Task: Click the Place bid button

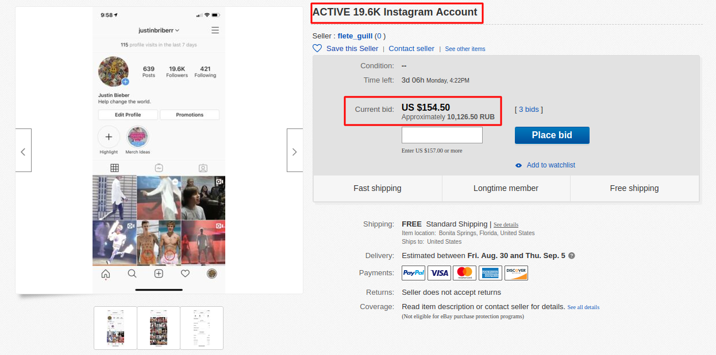Action: (552, 135)
